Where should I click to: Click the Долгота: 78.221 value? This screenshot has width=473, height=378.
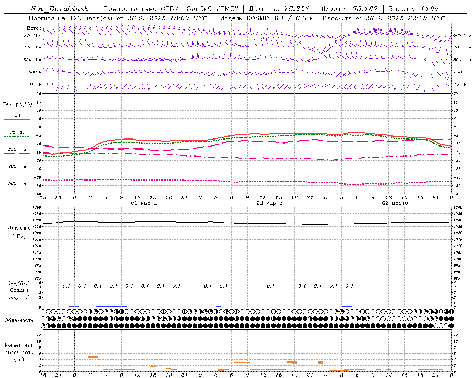click(279, 9)
